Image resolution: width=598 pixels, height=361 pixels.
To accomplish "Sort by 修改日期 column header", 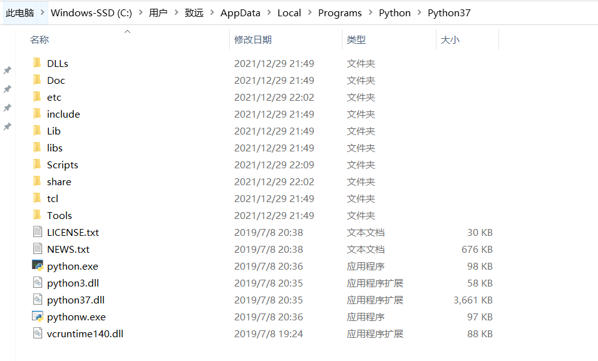I will [253, 39].
